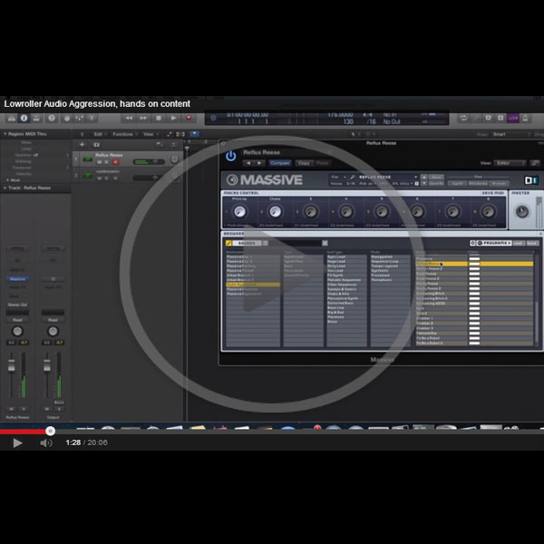Screen dimensions: 544x544
Task: Click the video player play button
Action: coord(17,442)
